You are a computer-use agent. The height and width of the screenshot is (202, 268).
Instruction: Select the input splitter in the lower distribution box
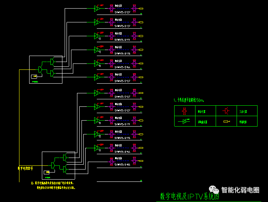click(53, 165)
